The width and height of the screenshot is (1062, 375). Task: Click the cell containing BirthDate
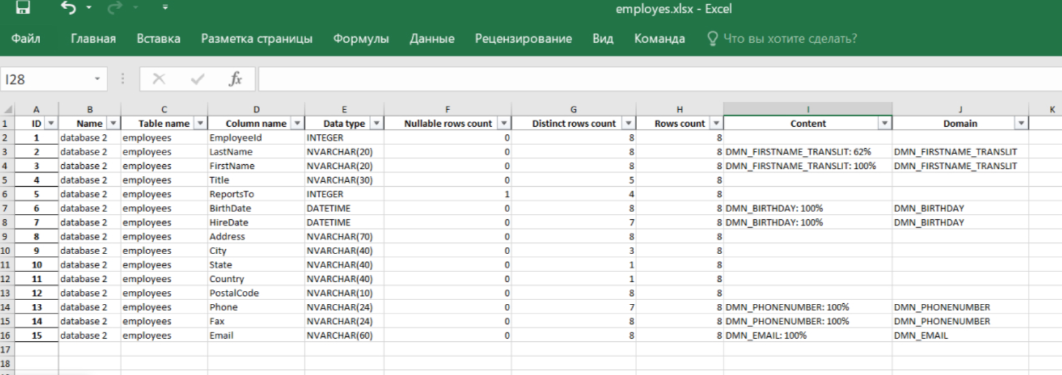point(256,208)
